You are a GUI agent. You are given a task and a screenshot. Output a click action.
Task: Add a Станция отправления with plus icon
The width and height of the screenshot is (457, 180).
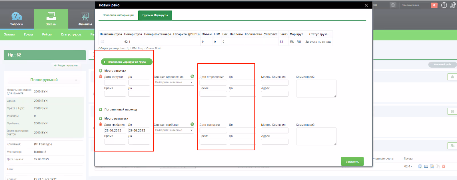click(192, 76)
